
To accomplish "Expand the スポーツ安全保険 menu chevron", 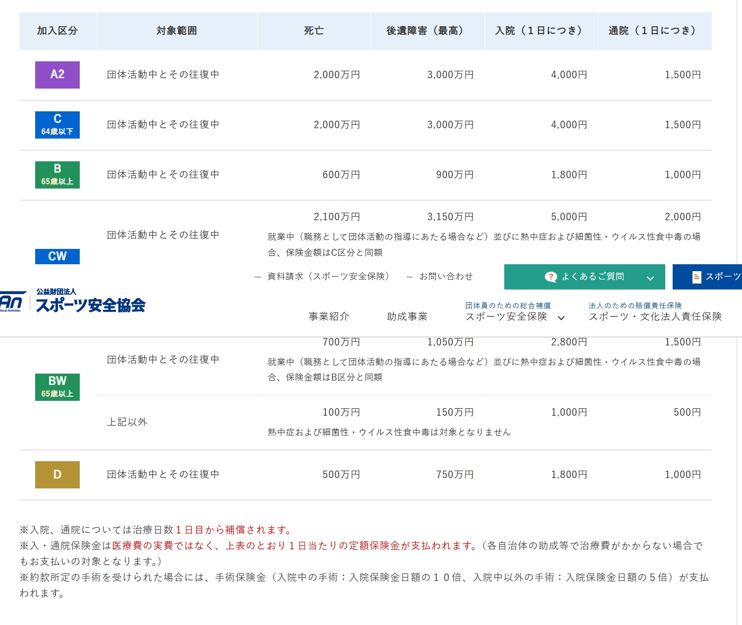I will (x=561, y=318).
